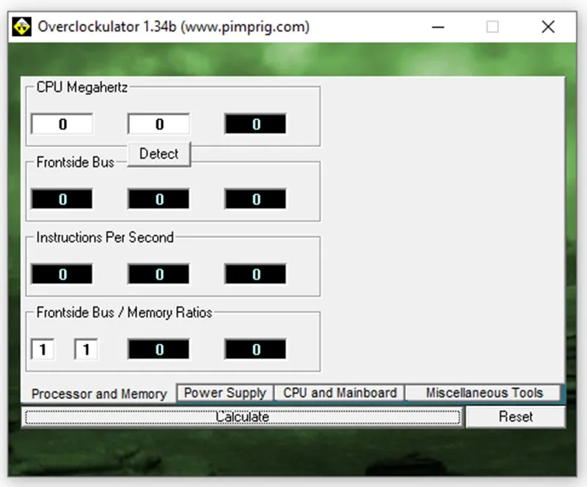Viewport: 587px width, 487px height.
Task: Click Frontside Bus / Memory Ratios label
Action: [x=124, y=312]
